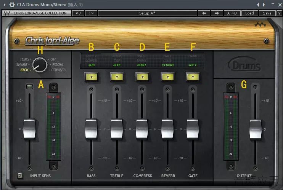Click the Chris Lord-Alge signature logo
The image size is (283, 190).
tap(52, 41)
